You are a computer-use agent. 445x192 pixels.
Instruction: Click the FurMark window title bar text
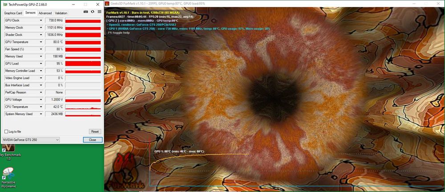pyautogui.click(x=158, y=4)
